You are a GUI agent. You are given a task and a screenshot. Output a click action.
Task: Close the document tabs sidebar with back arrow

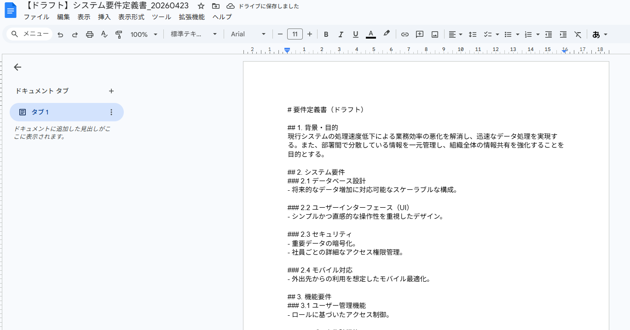(17, 67)
